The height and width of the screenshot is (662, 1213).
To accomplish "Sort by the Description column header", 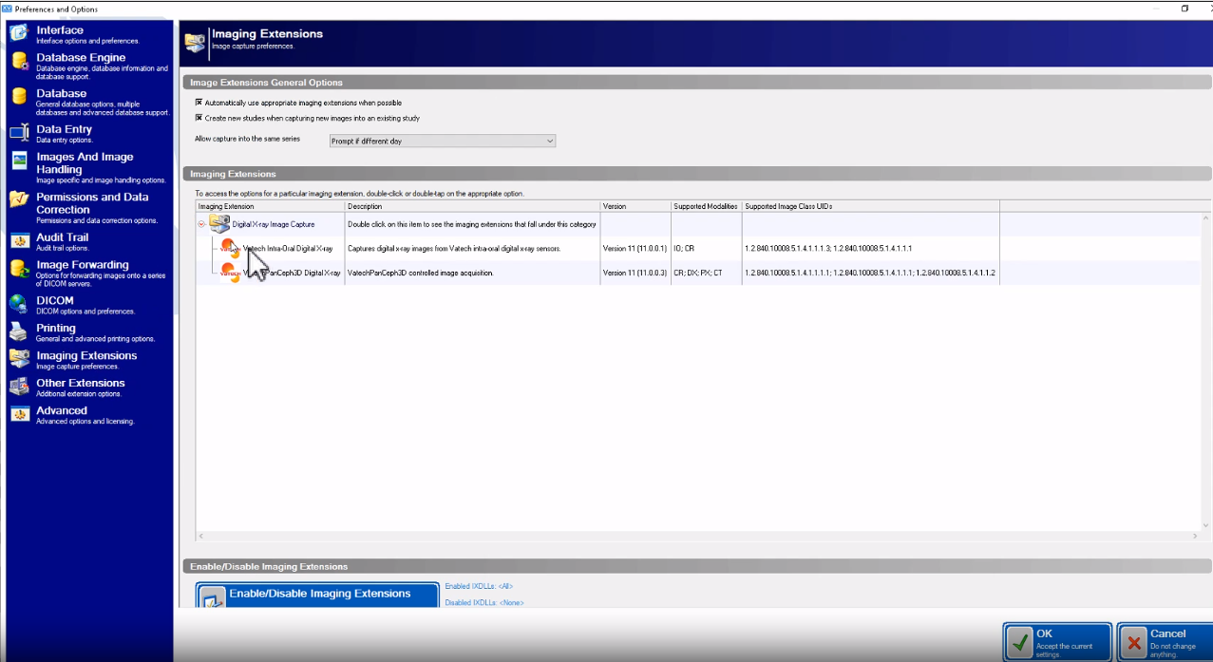I will [472, 206].
